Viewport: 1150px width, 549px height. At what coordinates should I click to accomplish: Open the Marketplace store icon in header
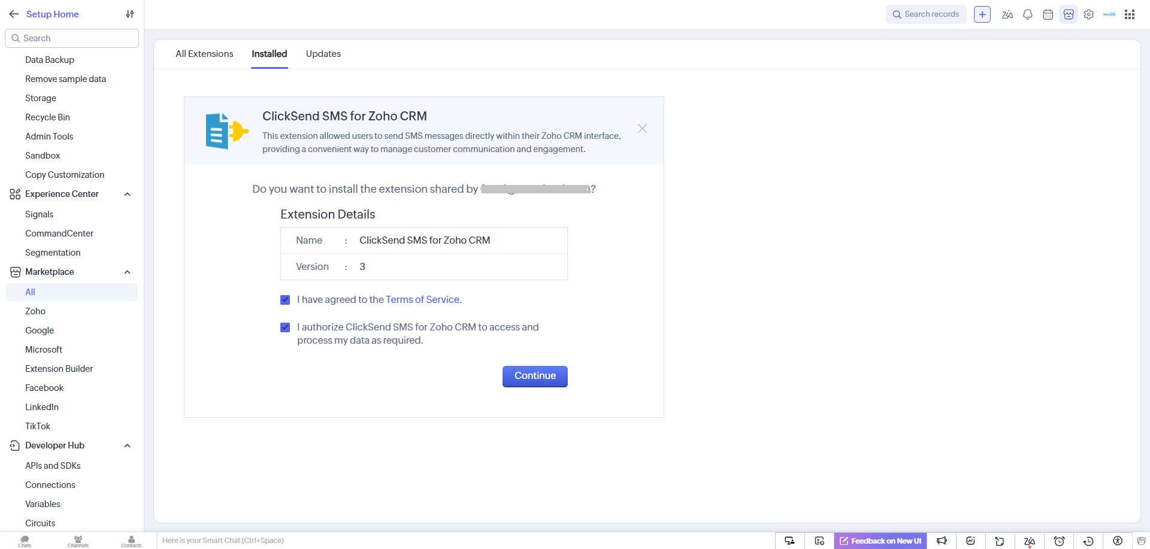tap(1069, 14)
